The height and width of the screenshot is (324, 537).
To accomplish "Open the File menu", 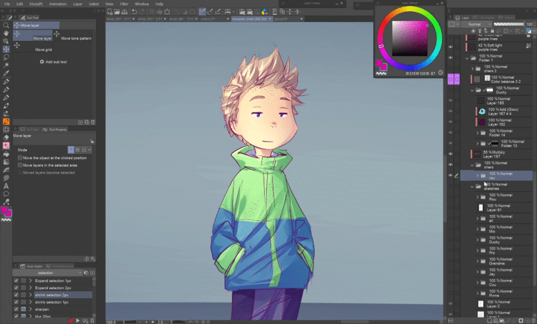I will (7, 4).
